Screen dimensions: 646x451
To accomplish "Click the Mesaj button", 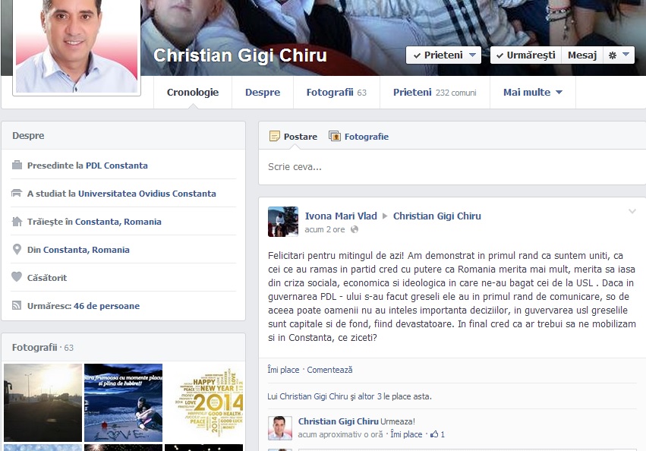I will [x=582, y=55].
